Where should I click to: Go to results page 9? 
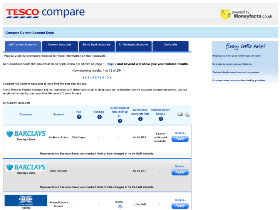[103, 77]
